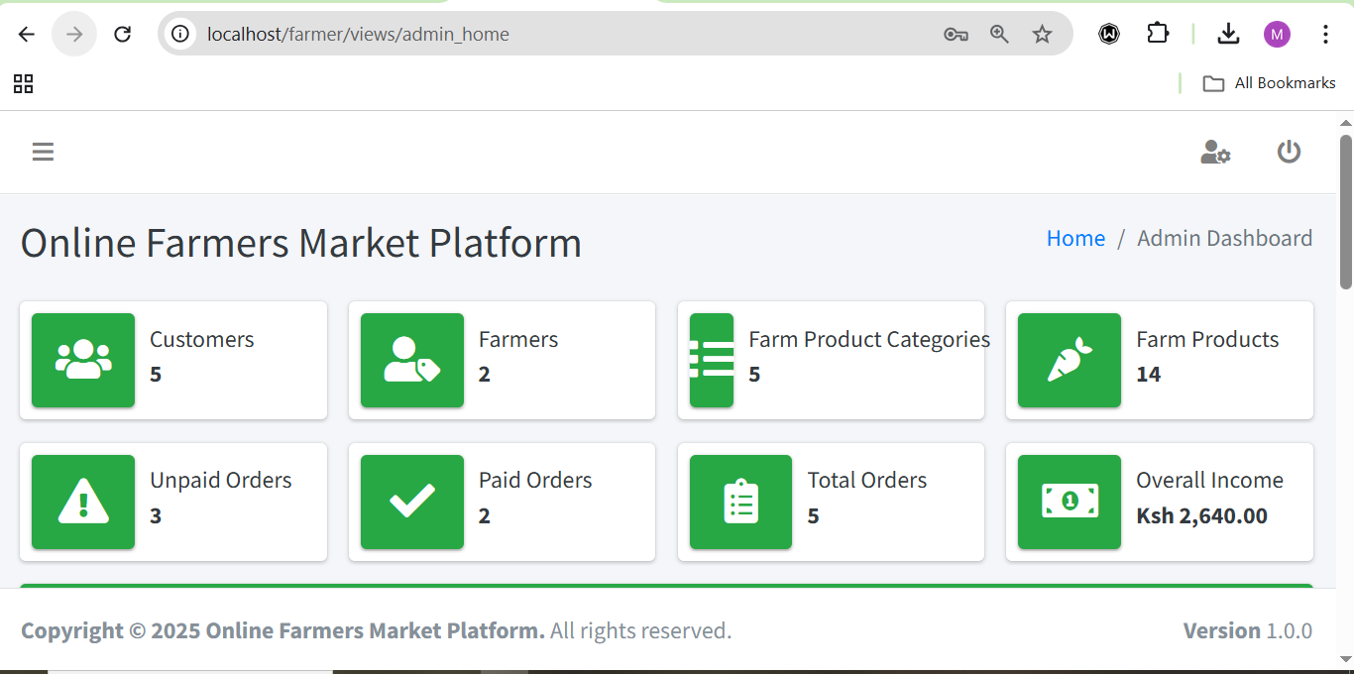Image resolution: width=1354 pixels, height=674 pixels.
Task: Click the bookmarks apps grid icon
Action: pyautogui.click(x=23, y=83)
